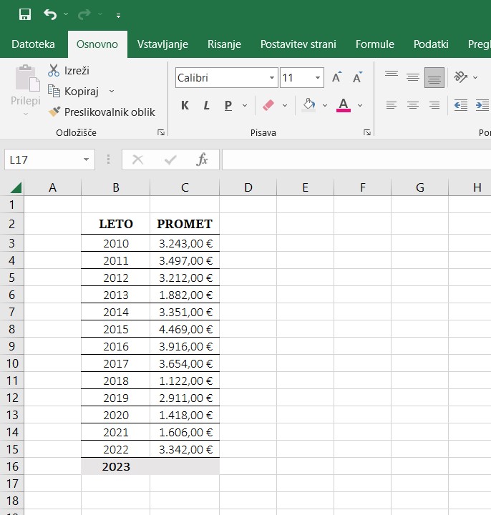This screenshot has width=491, height=515.
Task: Click the eraser borders icon
Action: coord(268,105)
